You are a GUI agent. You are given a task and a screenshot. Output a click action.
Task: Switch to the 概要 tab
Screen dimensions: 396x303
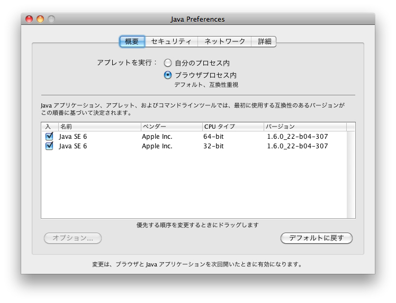coord(132,41)
